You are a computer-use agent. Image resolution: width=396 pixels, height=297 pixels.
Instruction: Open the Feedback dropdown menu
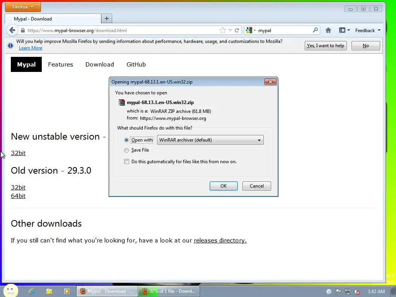[x=368, y=30]
